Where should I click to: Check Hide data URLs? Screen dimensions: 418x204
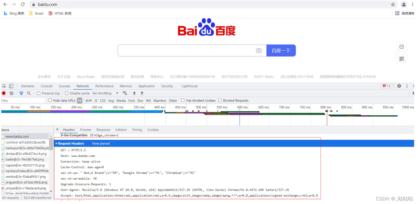click(50, 100)
